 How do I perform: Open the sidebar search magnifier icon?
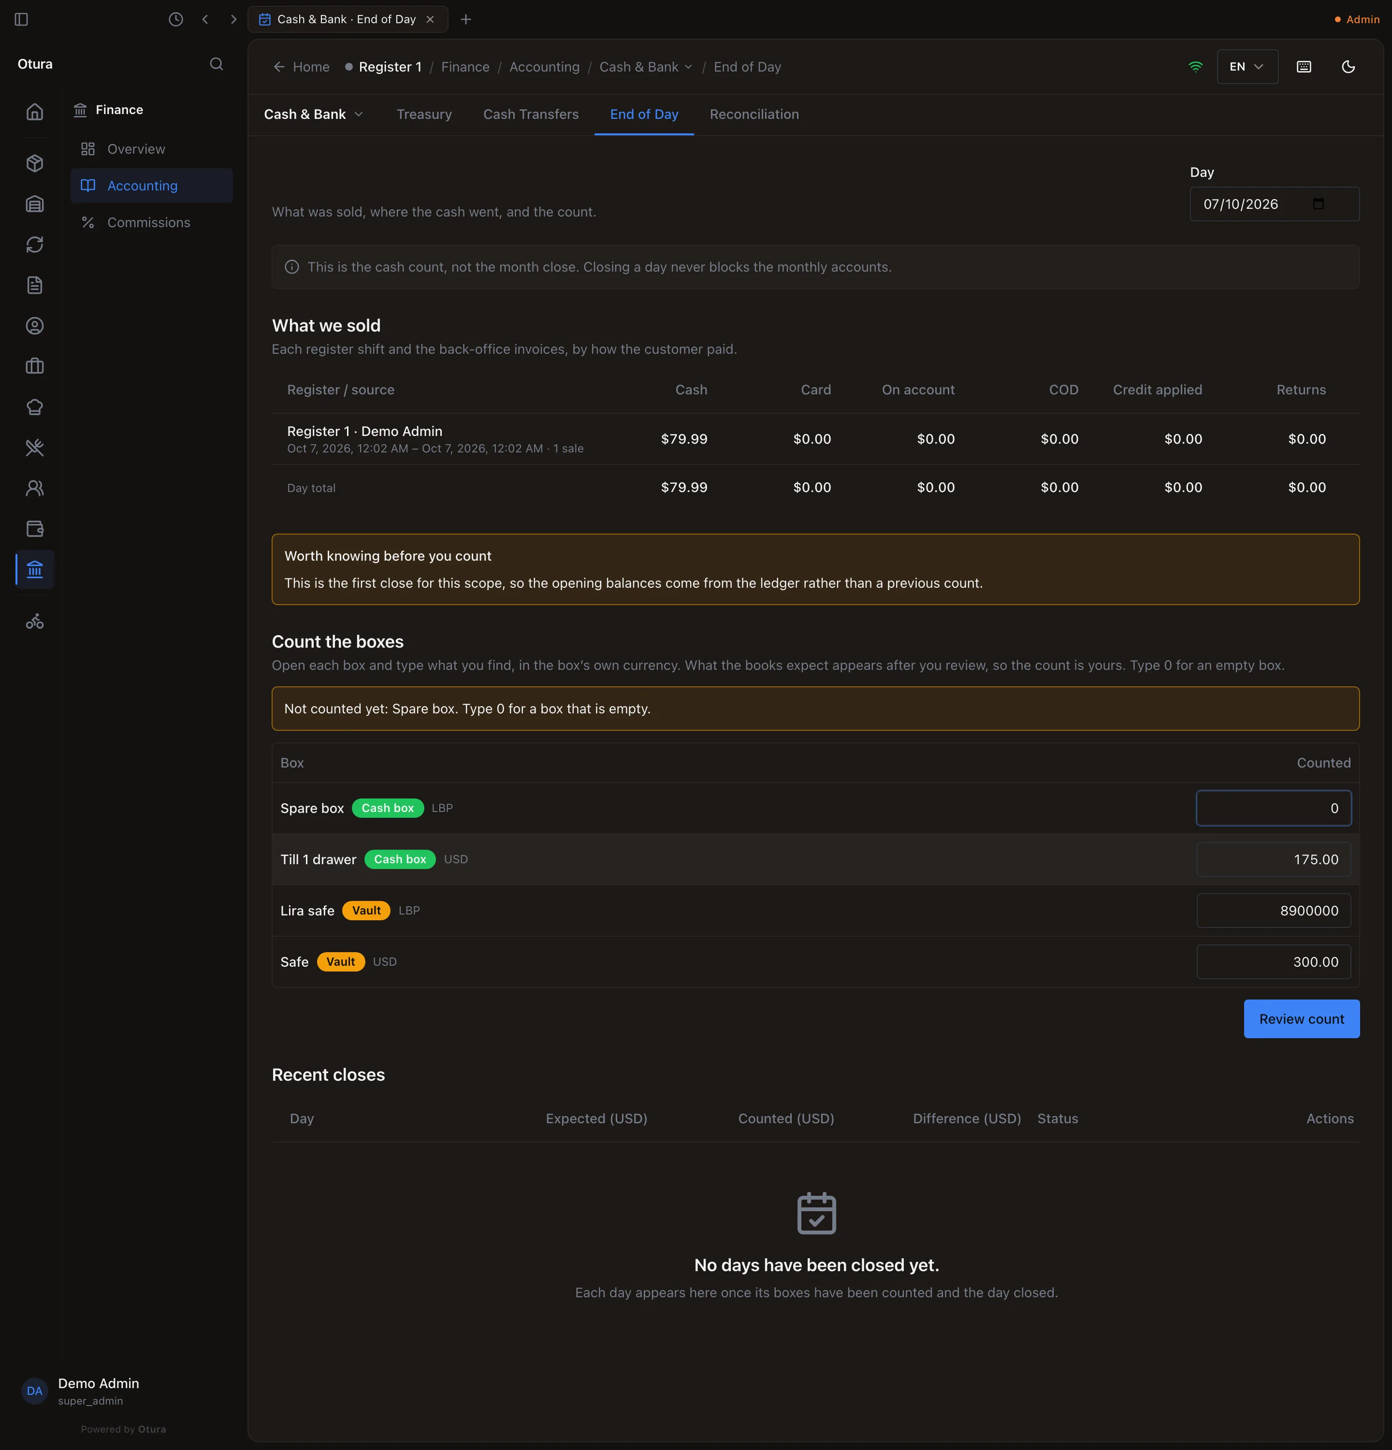(216, 64)
